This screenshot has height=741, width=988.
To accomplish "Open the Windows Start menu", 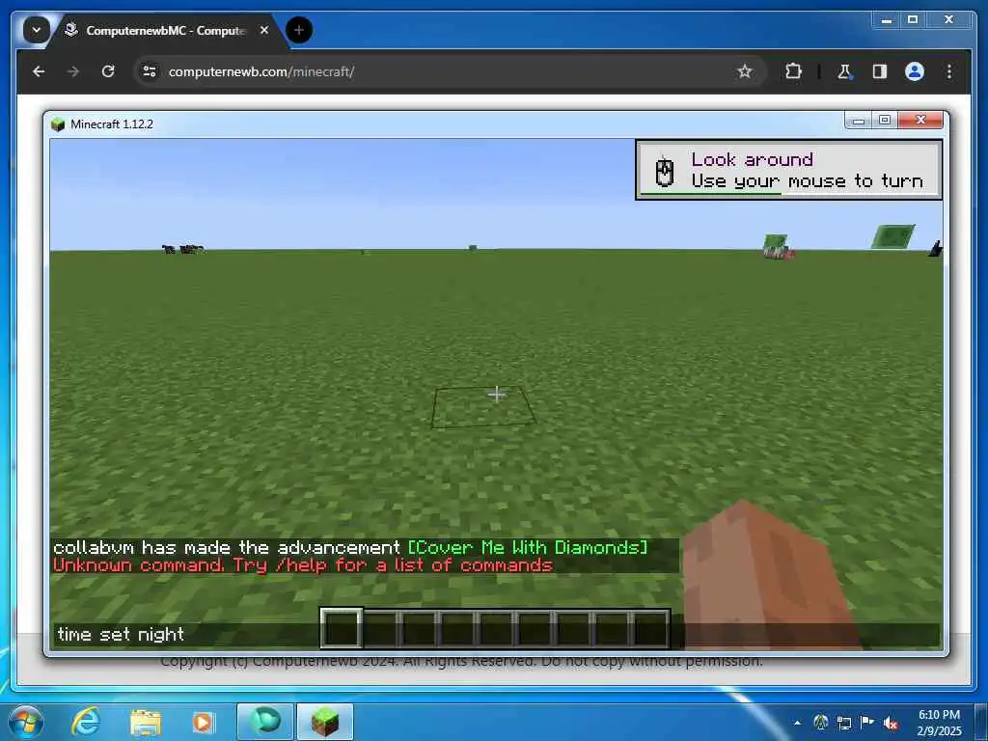I will click(25, 722).
